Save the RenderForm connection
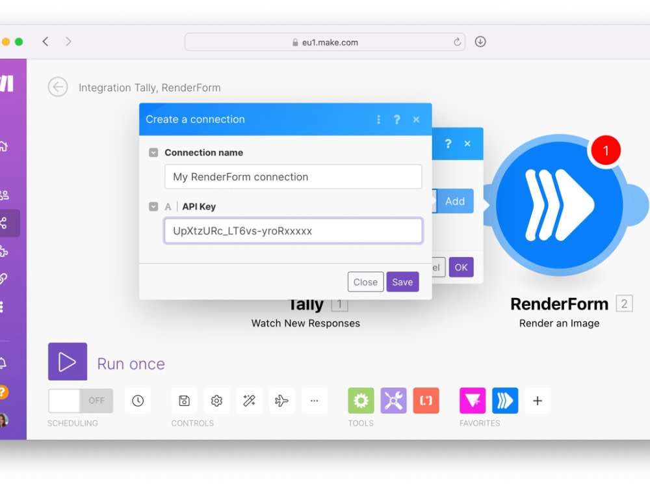The height and width of the screenshot is (488, 650). tap(402, 282)
